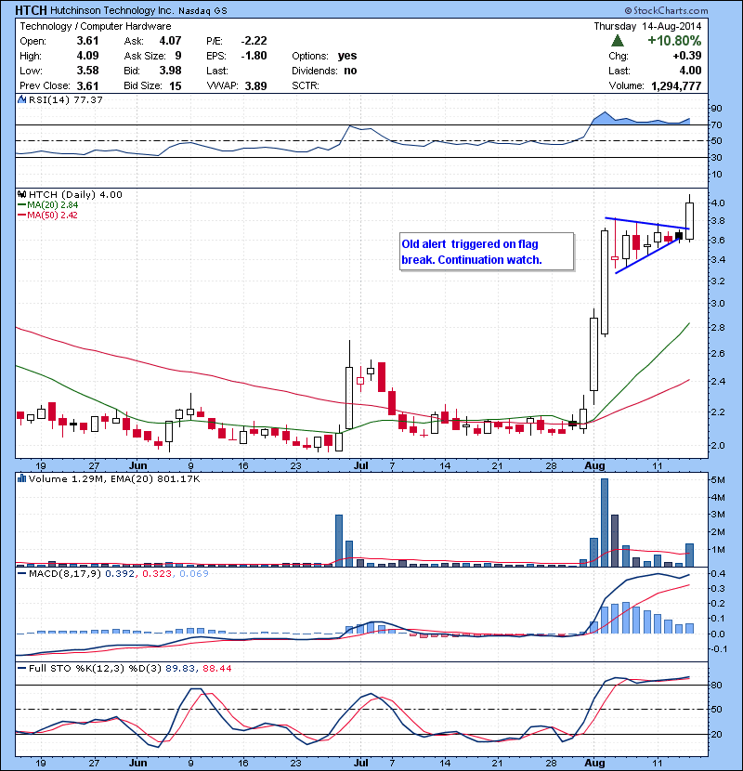Click the tallest volume bar in early August
743x771 pixels.
click(605, 522)
